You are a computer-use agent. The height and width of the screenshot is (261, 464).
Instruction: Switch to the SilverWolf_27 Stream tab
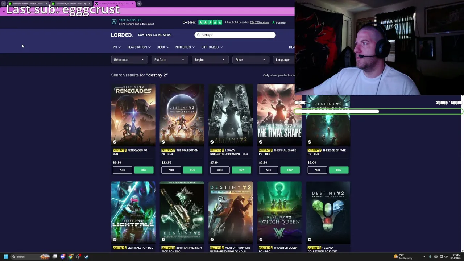point(71,4)
